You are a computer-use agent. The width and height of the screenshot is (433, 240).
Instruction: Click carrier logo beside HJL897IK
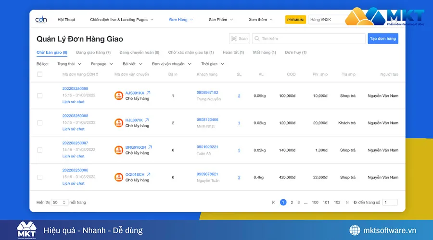(x=119, y=122)
